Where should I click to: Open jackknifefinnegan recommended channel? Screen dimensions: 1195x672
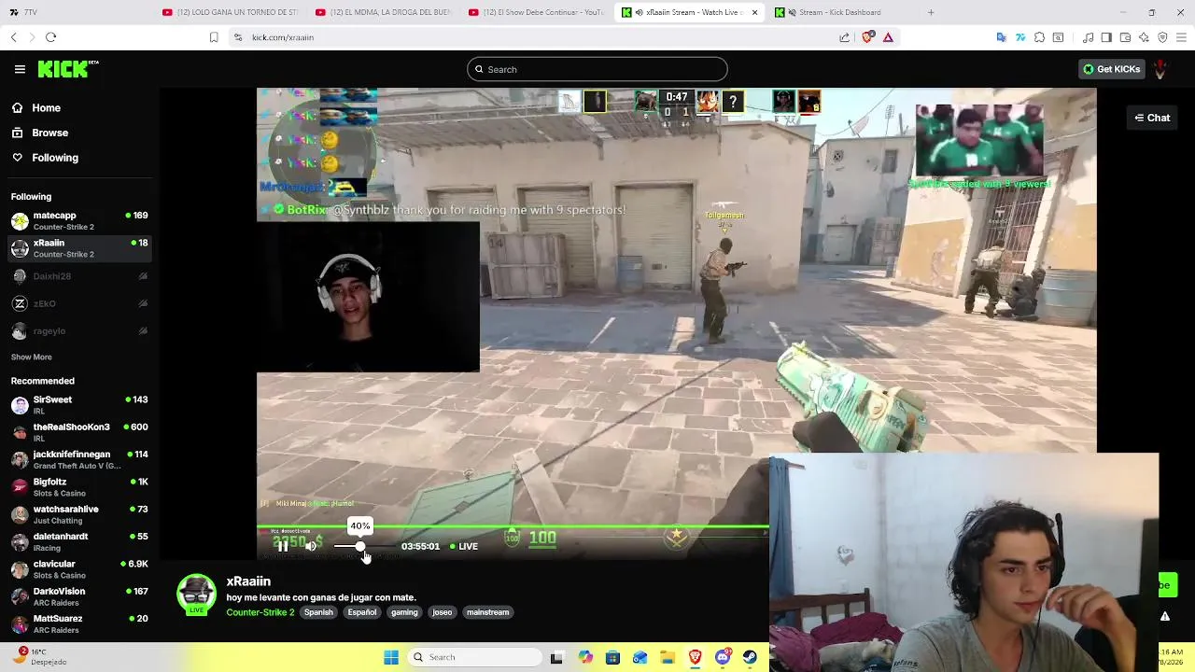pyautogui.click(x=79, y=460)
